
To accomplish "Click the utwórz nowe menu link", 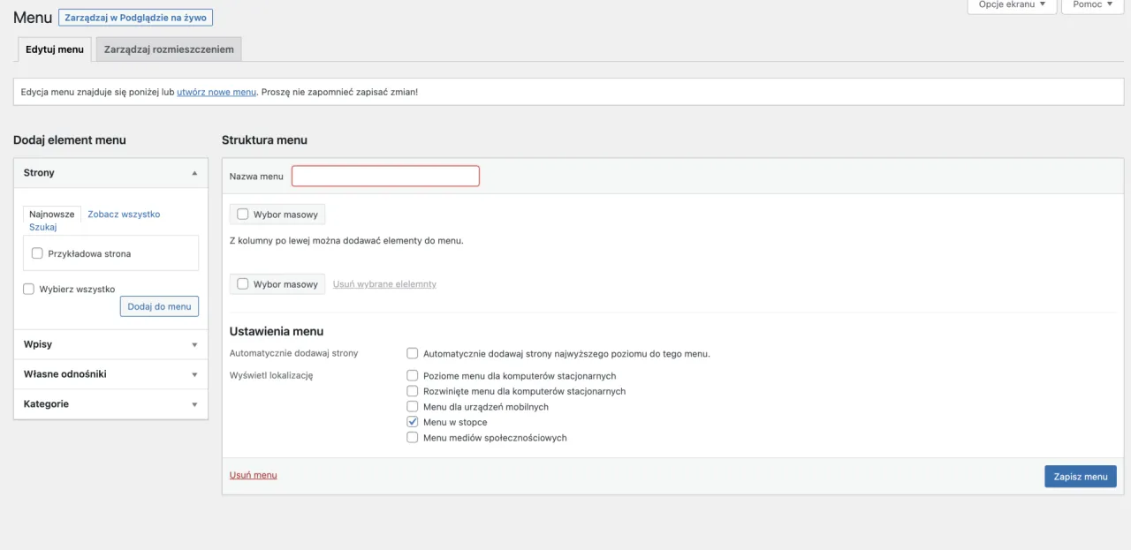I will click(216, 92).
